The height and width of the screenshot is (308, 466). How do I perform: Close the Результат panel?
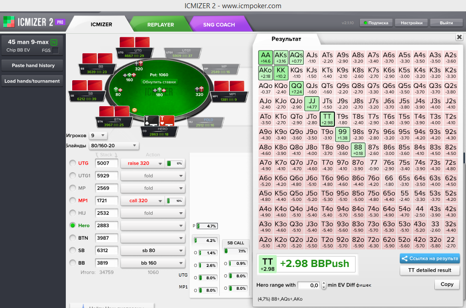coord(459,37)
